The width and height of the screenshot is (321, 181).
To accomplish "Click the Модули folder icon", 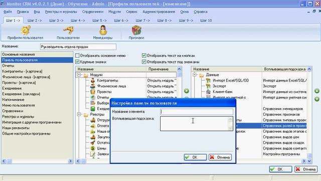I will (x=86, y=75).
